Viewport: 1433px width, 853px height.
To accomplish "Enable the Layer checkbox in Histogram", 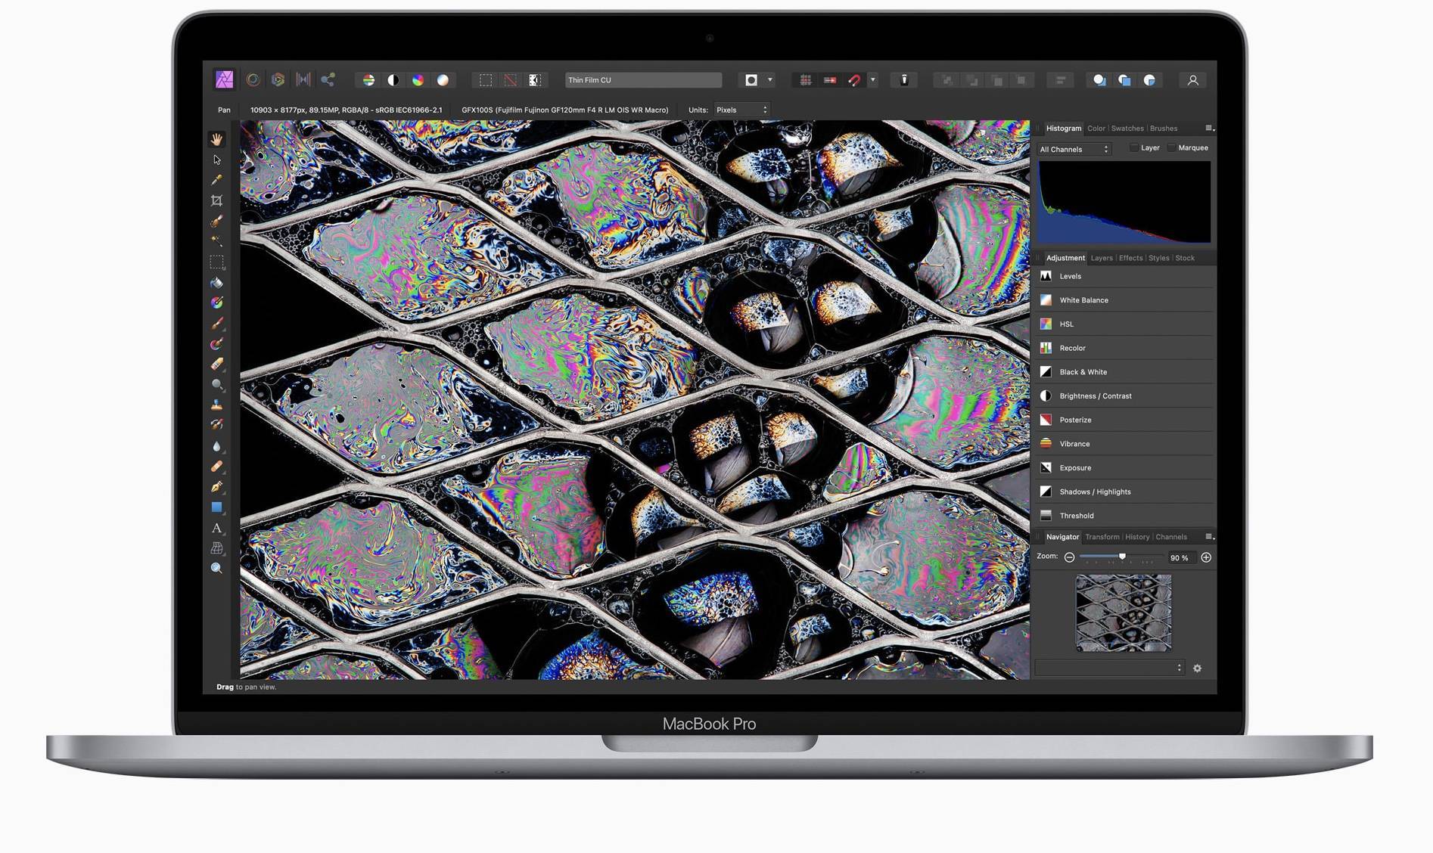I will click(1134, 148).
